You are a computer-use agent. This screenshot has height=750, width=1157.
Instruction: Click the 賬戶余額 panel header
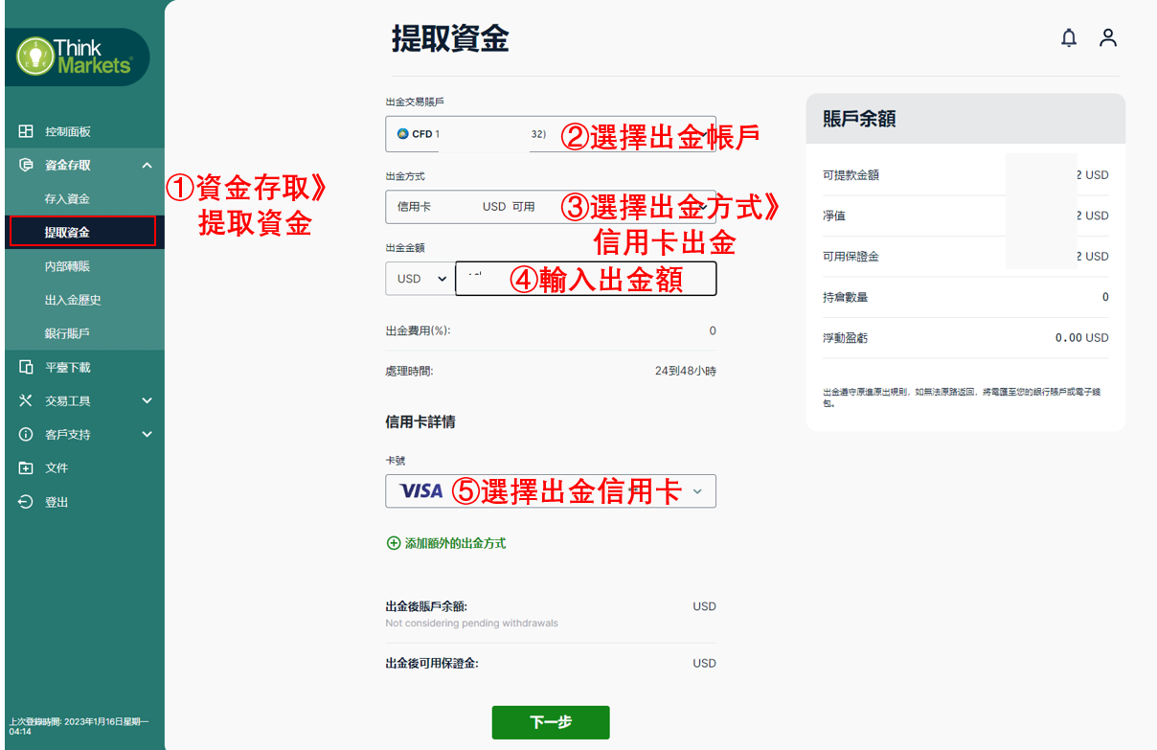(x=965, y=119)
